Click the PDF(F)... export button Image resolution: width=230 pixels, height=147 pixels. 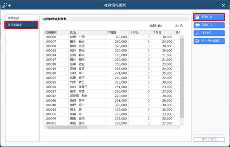pos(209,33)
